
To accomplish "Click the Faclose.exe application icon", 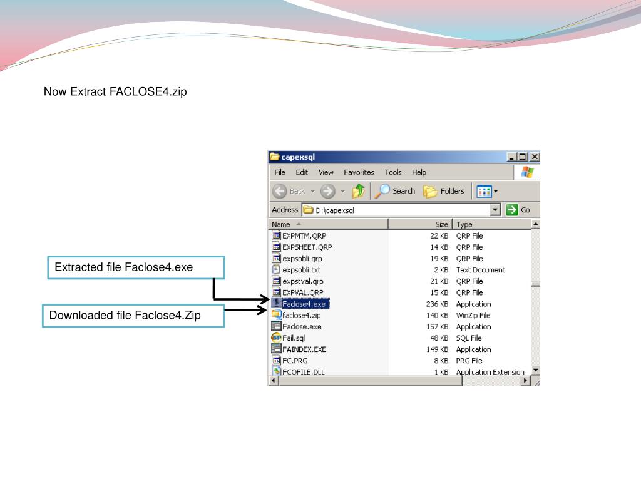I will [x=276, y=326].
